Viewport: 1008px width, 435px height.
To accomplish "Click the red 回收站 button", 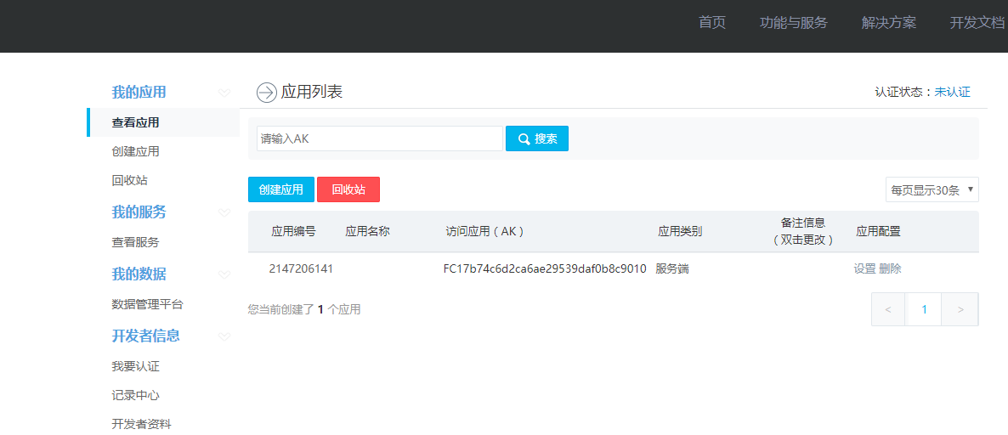I will [x=348, y=189].
